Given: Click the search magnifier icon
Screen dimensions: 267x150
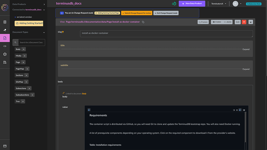Looking at the screenshot, I should click(15, 42).
